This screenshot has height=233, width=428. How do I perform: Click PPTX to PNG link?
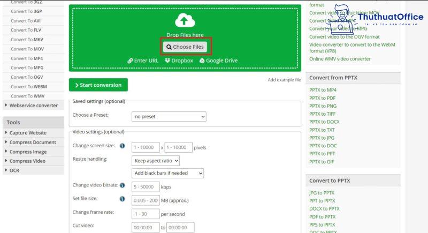323,106
